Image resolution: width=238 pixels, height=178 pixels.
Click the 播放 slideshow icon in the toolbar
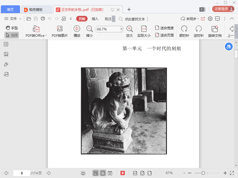(77, 29)
